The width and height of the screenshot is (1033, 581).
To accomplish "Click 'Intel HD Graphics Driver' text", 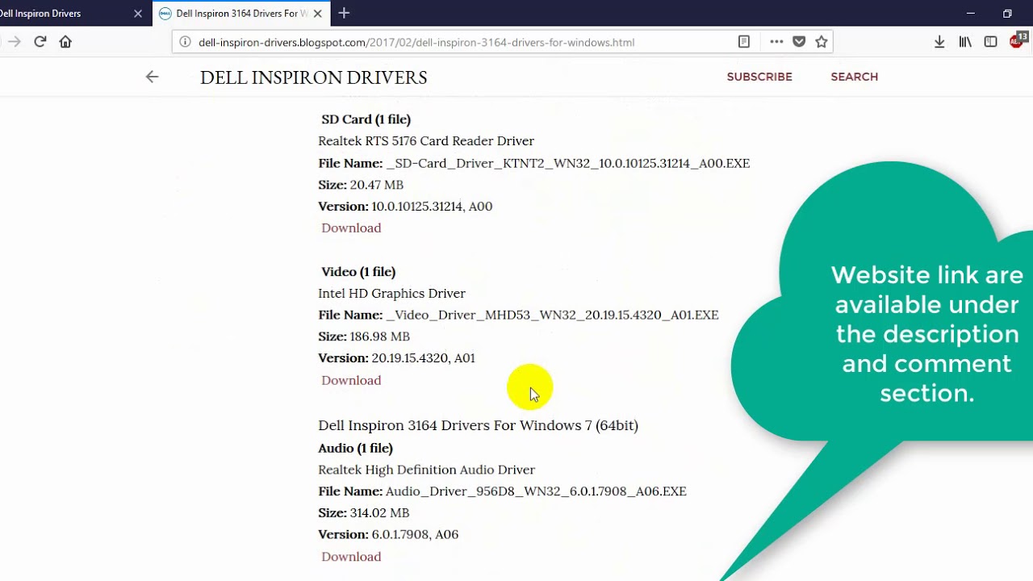I will [x=391, y=293].
